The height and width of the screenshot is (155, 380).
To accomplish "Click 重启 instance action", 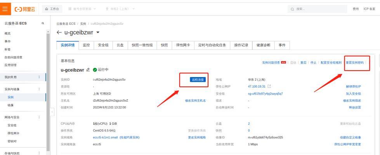I will (304, 62).
